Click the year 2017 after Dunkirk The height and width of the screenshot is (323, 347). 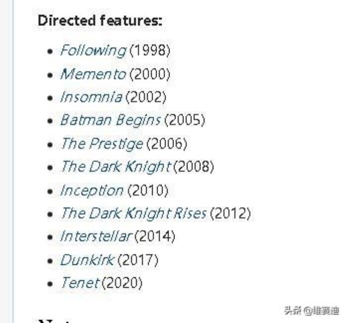137,260
